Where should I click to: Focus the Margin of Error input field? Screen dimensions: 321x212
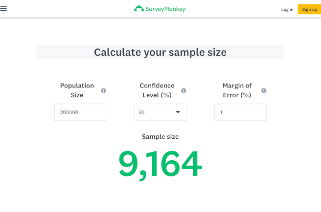coord(240,112)
